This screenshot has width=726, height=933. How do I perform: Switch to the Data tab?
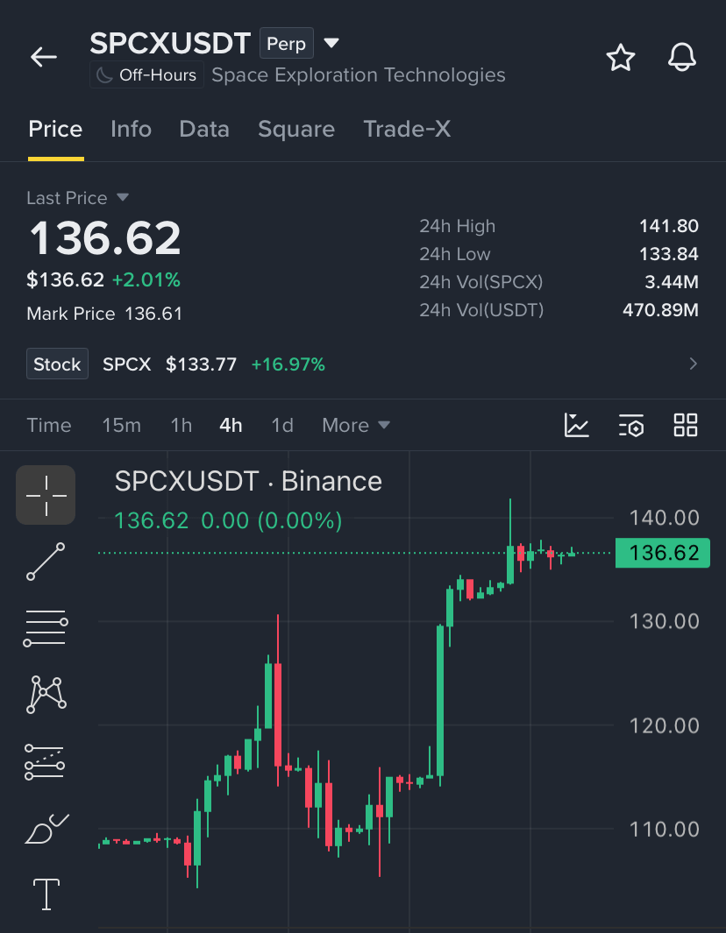click(x=204, y=129)
